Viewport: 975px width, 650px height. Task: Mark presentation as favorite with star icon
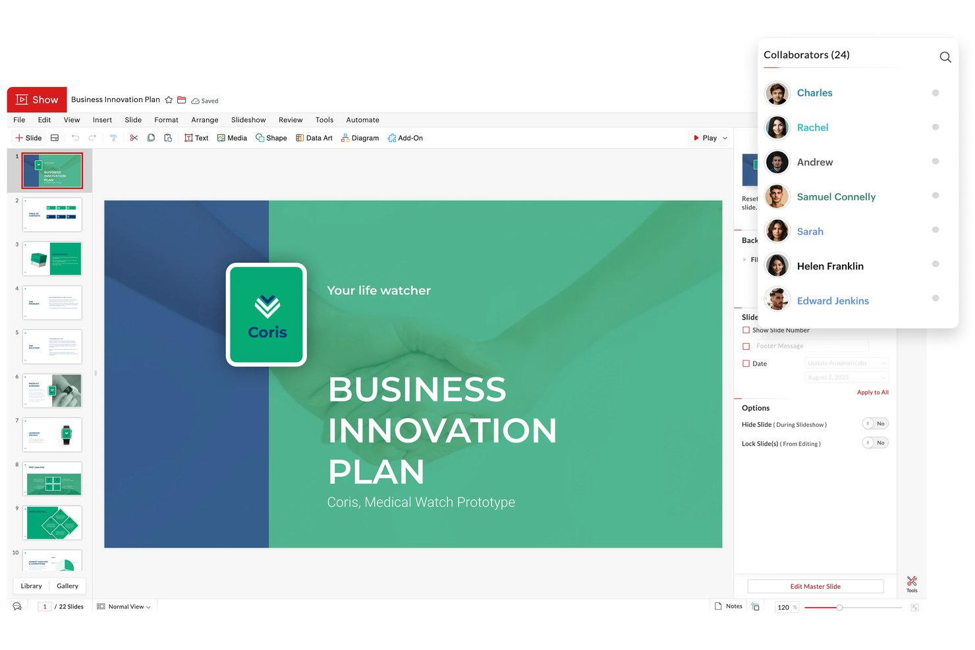pyautogui.click(x=169, y=100)
